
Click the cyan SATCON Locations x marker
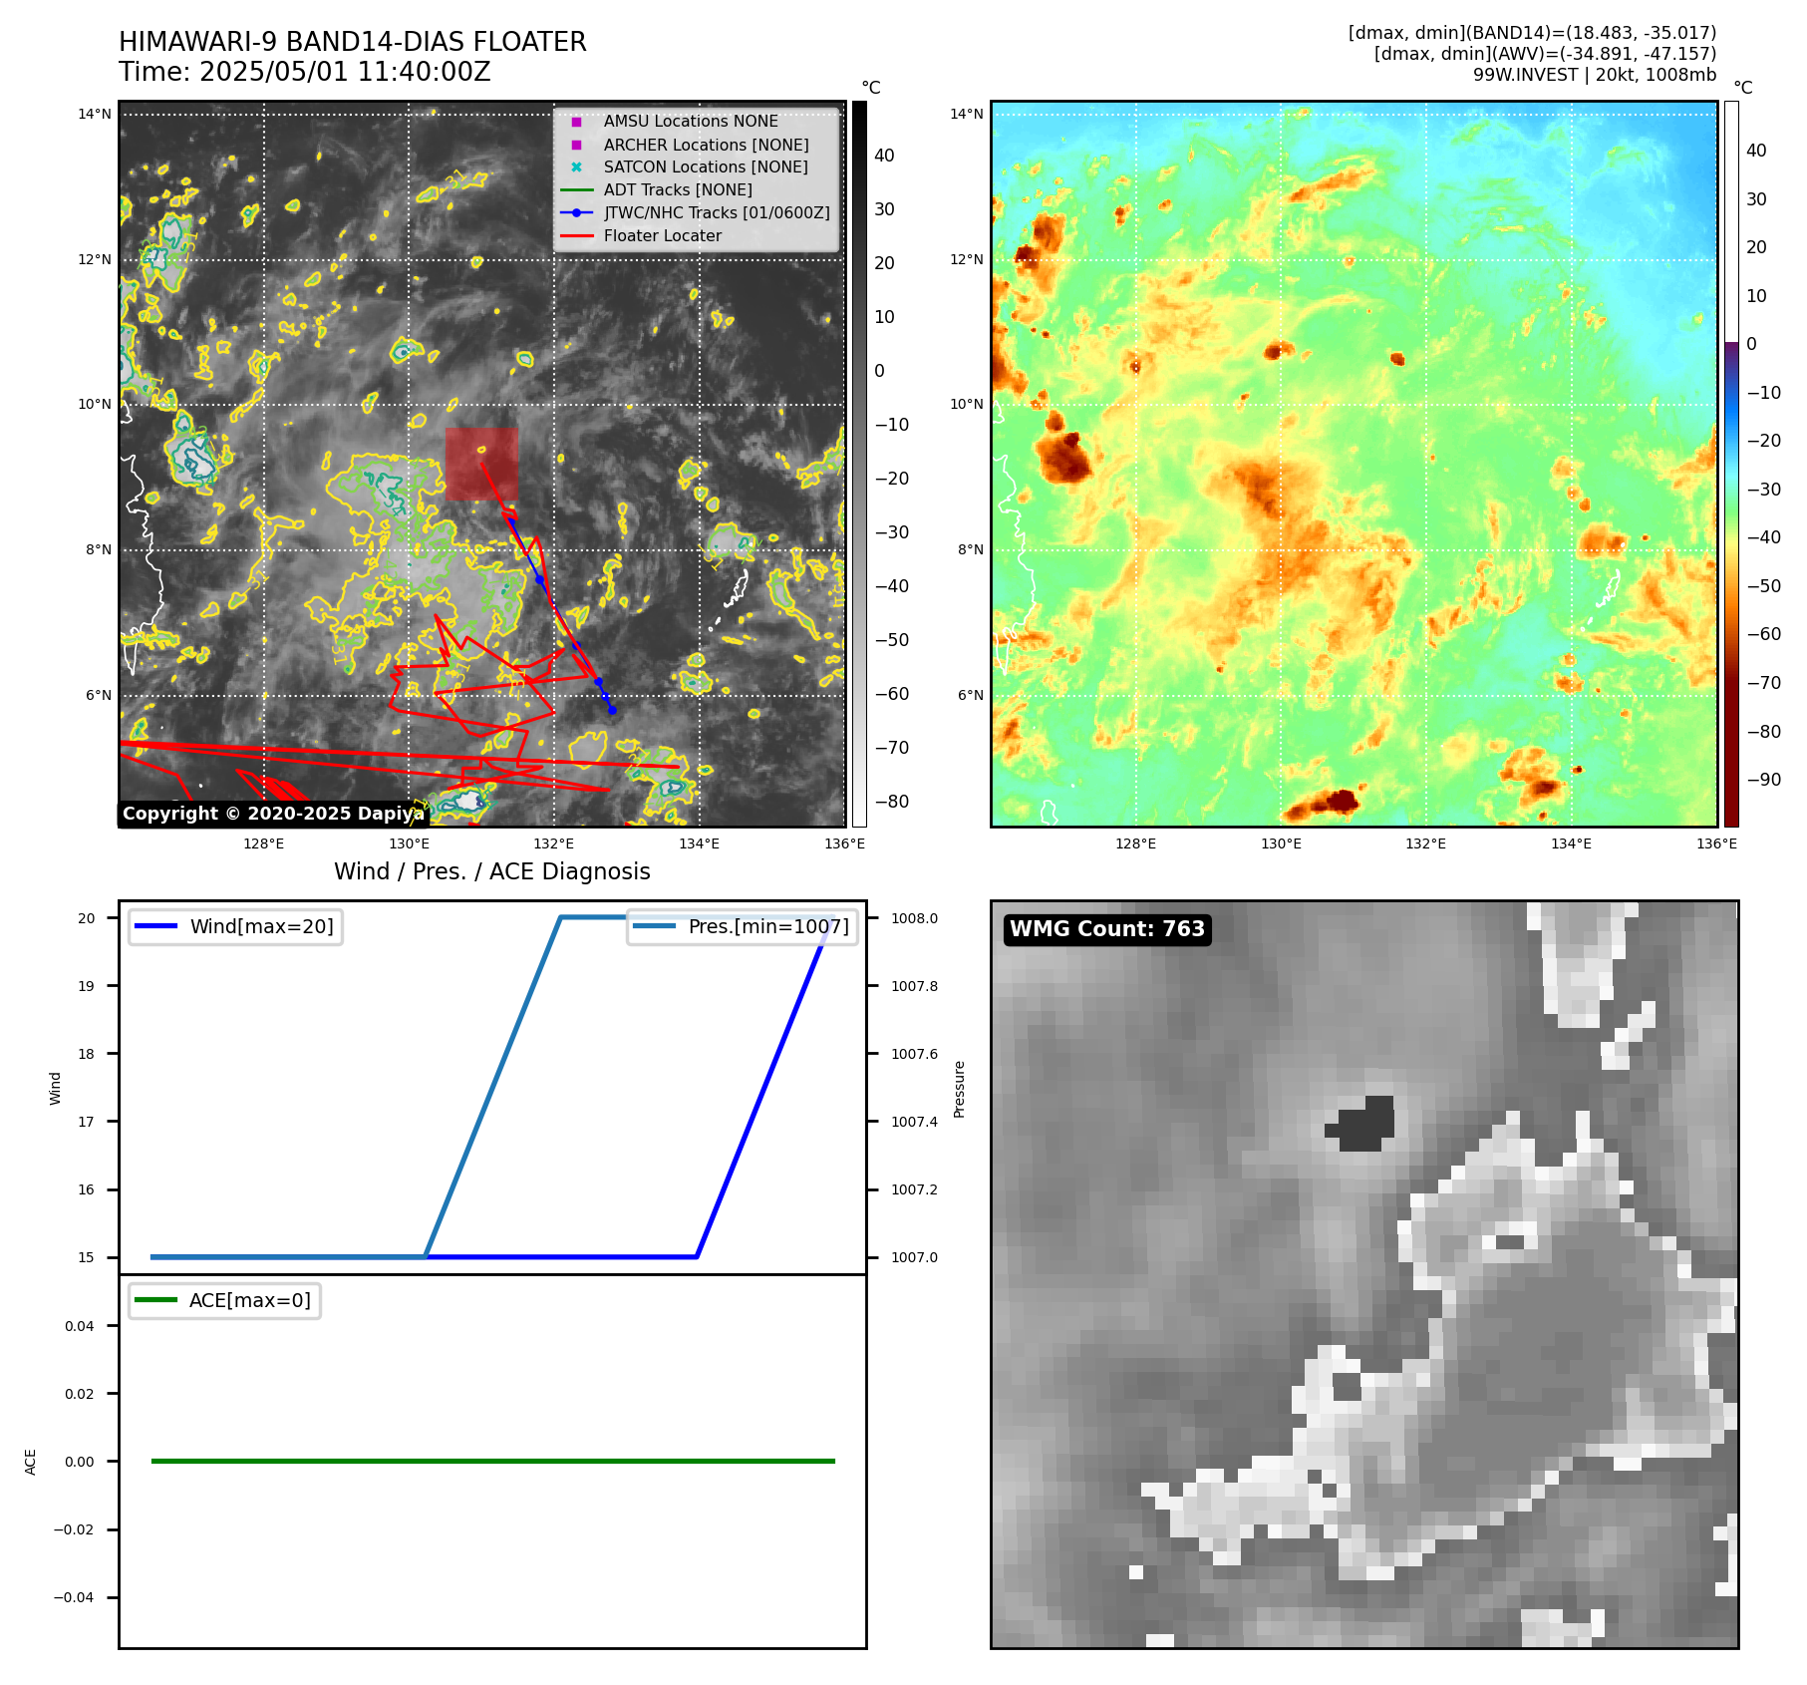[x=576, y=168]
